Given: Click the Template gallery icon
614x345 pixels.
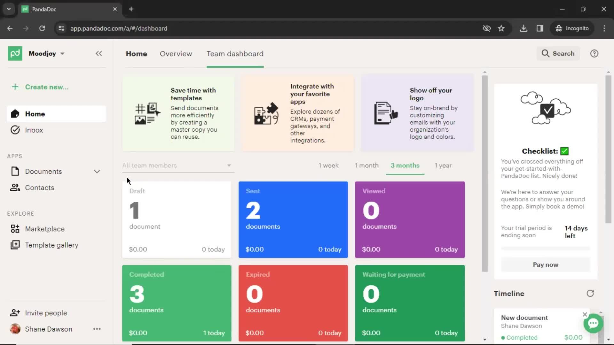Looking at the screenshot, I should click(15, 245).
